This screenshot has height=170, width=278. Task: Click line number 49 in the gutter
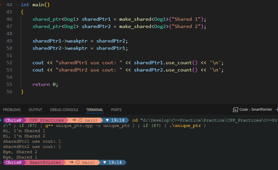tap(9, 41)
